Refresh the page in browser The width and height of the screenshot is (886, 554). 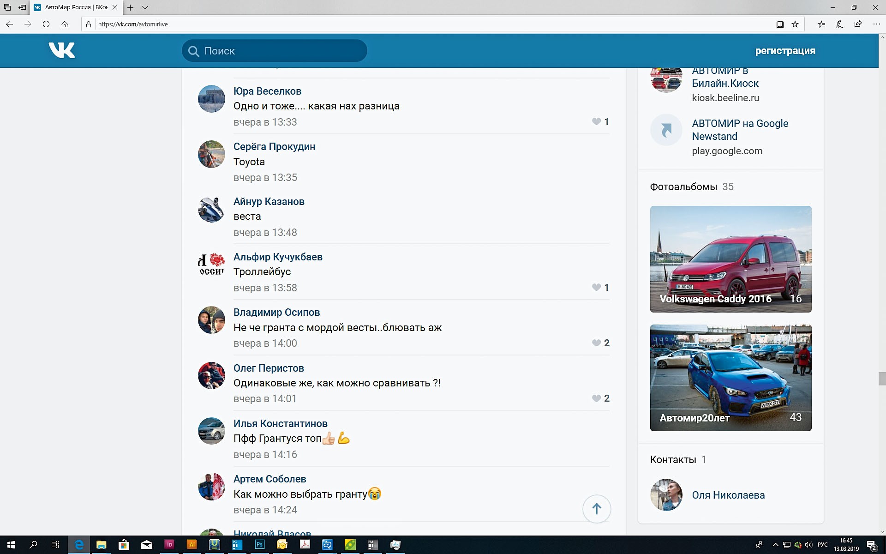46,24
